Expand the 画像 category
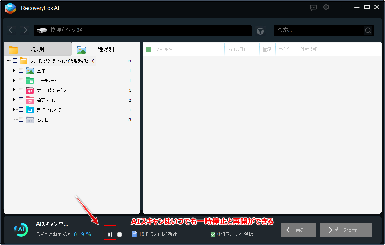The width and height of the screenshot is (385, 245). 14,70
